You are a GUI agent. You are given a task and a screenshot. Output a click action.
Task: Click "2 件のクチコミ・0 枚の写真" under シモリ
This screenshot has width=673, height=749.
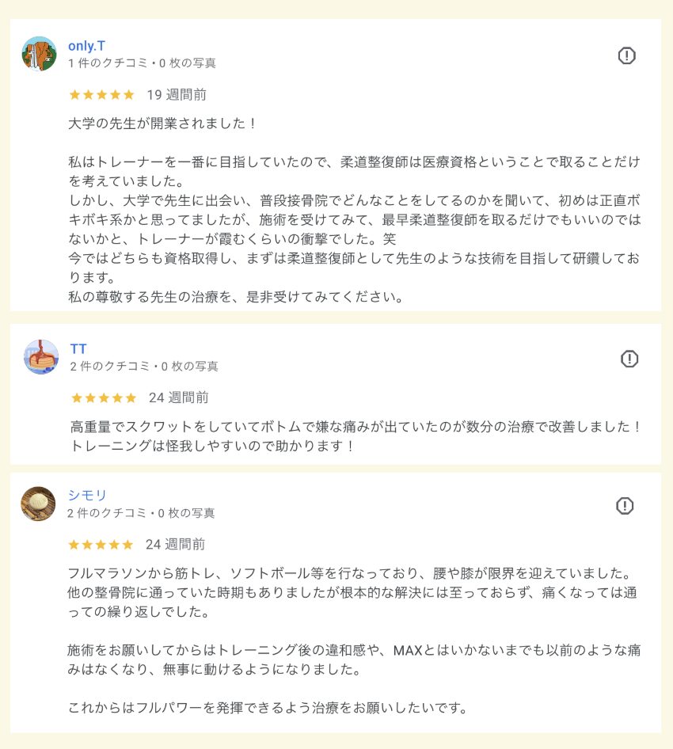[x=141, y=513]
